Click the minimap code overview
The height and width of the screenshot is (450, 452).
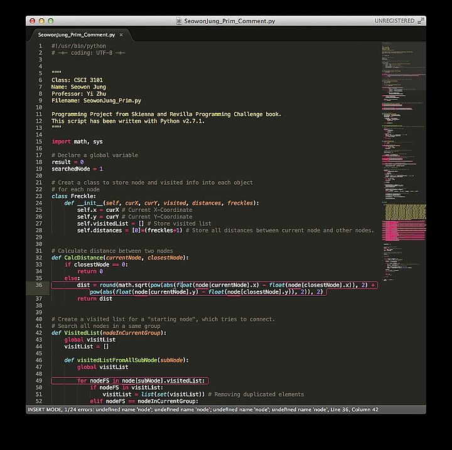[404, 161]
